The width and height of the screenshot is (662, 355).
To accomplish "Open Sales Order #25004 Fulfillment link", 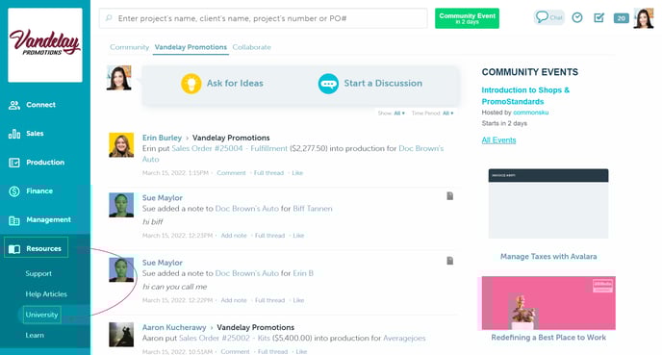I will click(x=229, y=148).
